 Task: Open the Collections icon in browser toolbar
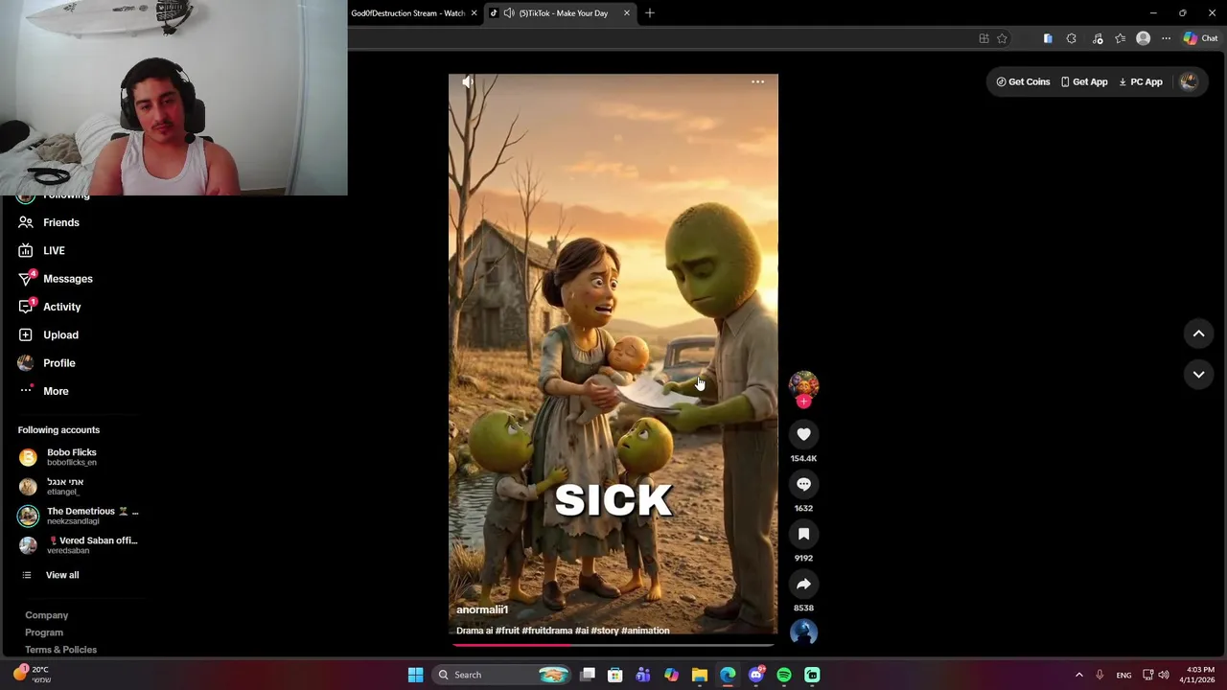pyautogui.click(x=1048, y=38)
